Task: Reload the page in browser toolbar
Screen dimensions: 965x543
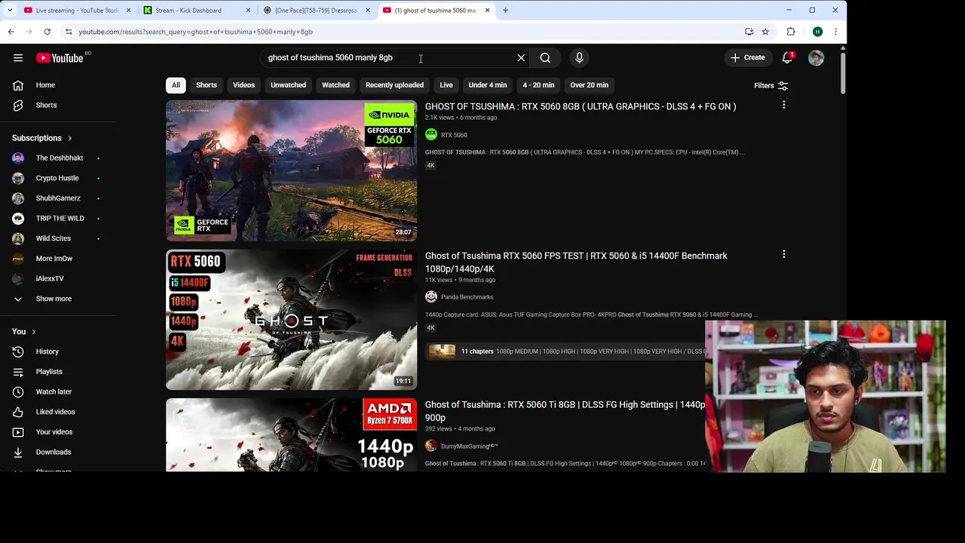Action: coord(47,32)
